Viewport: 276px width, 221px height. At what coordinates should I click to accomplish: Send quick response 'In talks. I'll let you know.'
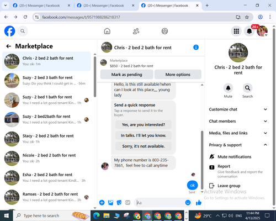coord(144,135)
